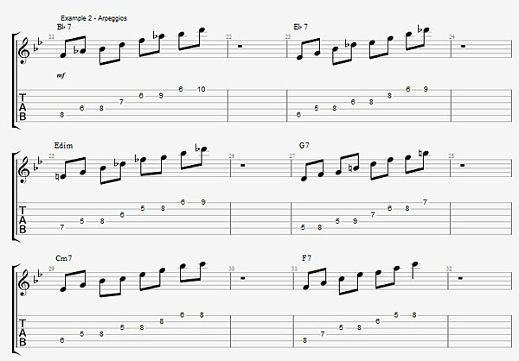Click the TAB label on second system
519x361 pixels.
(x=22, y=220)
